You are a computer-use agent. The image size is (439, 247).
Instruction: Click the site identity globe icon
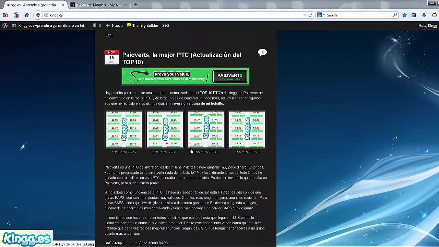tap(46, 15)
